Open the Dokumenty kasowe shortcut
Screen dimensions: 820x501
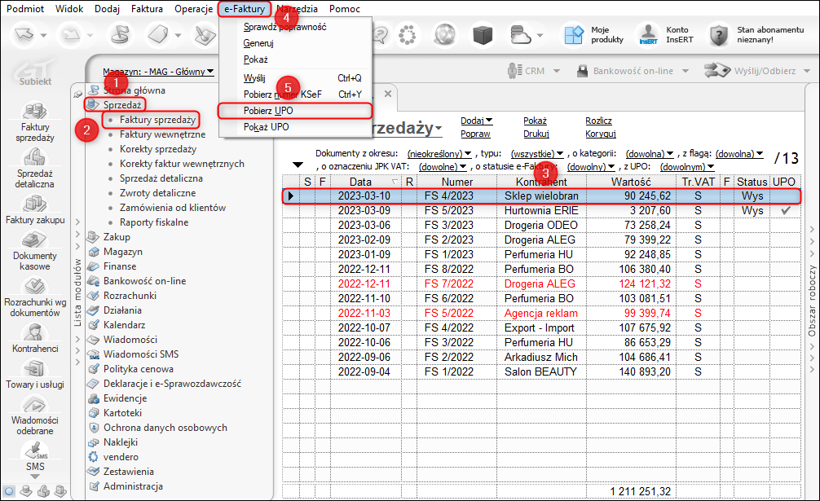point(35,251)
